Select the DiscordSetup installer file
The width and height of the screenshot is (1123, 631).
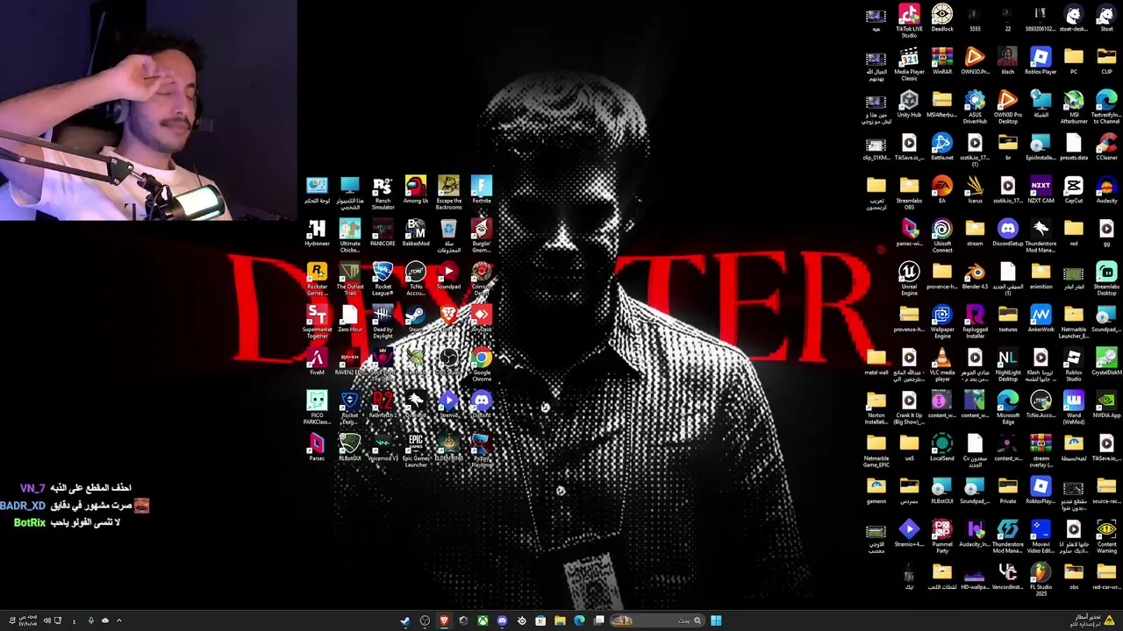[x=1008, y=233]
